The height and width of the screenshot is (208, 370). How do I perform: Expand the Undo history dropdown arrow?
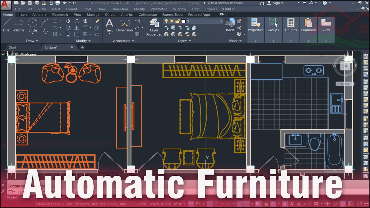point(69,3)
